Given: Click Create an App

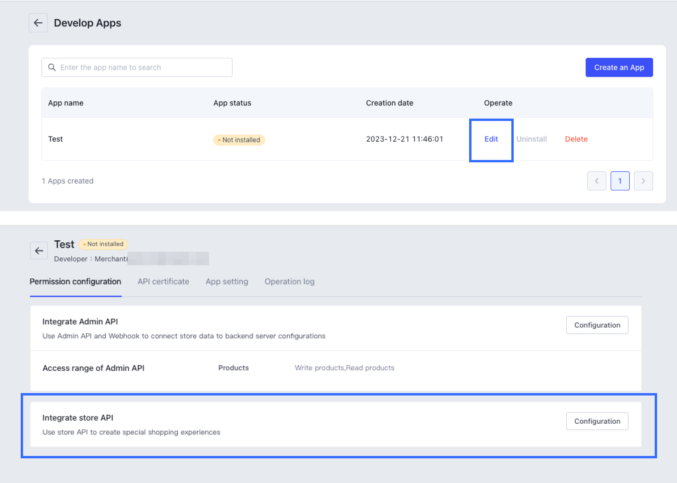Looking at the screenshot, I should pyautogui.click(x=619, y=67).
